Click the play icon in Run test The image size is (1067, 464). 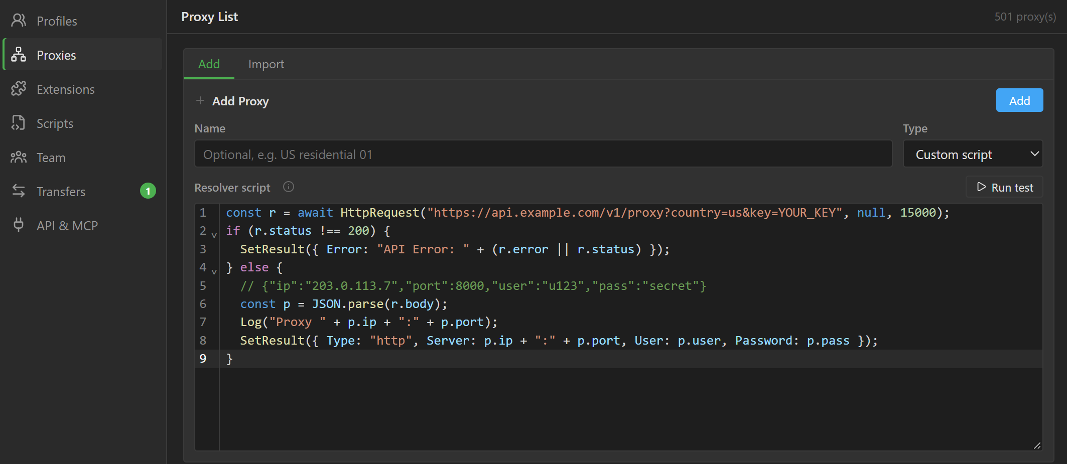coord(981,187)
